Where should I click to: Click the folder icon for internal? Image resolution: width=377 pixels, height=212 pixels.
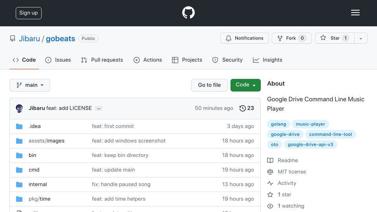[19, 185]
